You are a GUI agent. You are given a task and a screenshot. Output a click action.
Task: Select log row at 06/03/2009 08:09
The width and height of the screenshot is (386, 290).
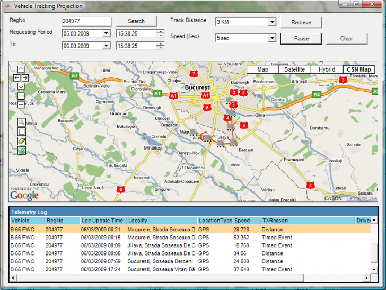(x=190, y=245)
